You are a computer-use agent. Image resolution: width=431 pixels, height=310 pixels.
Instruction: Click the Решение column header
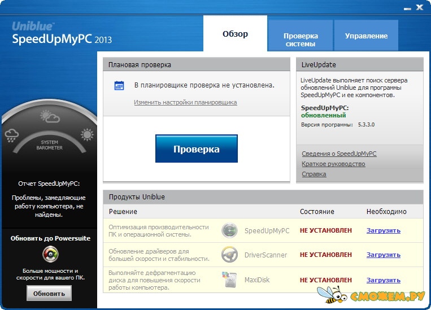[123, 212]
